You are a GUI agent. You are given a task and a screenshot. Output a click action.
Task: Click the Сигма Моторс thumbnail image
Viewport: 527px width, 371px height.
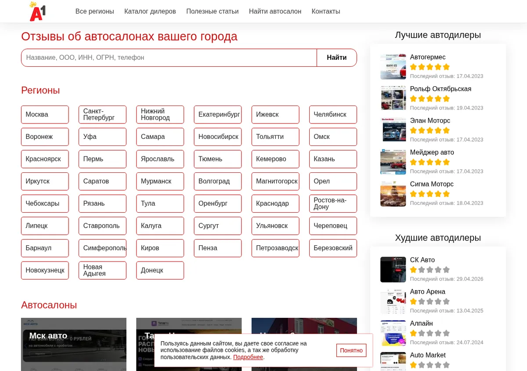(393, 194)
